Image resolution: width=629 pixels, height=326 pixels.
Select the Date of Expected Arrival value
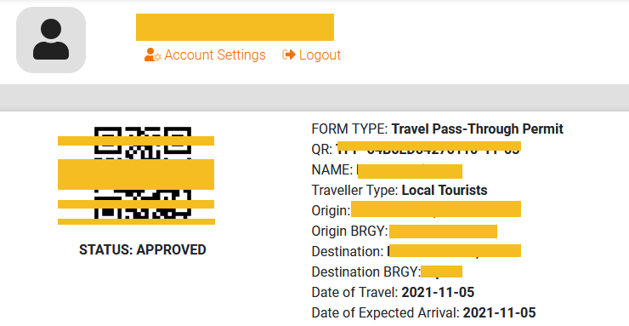point(500,312)
